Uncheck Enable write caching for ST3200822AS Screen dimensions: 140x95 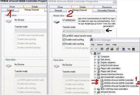(64, 44)
